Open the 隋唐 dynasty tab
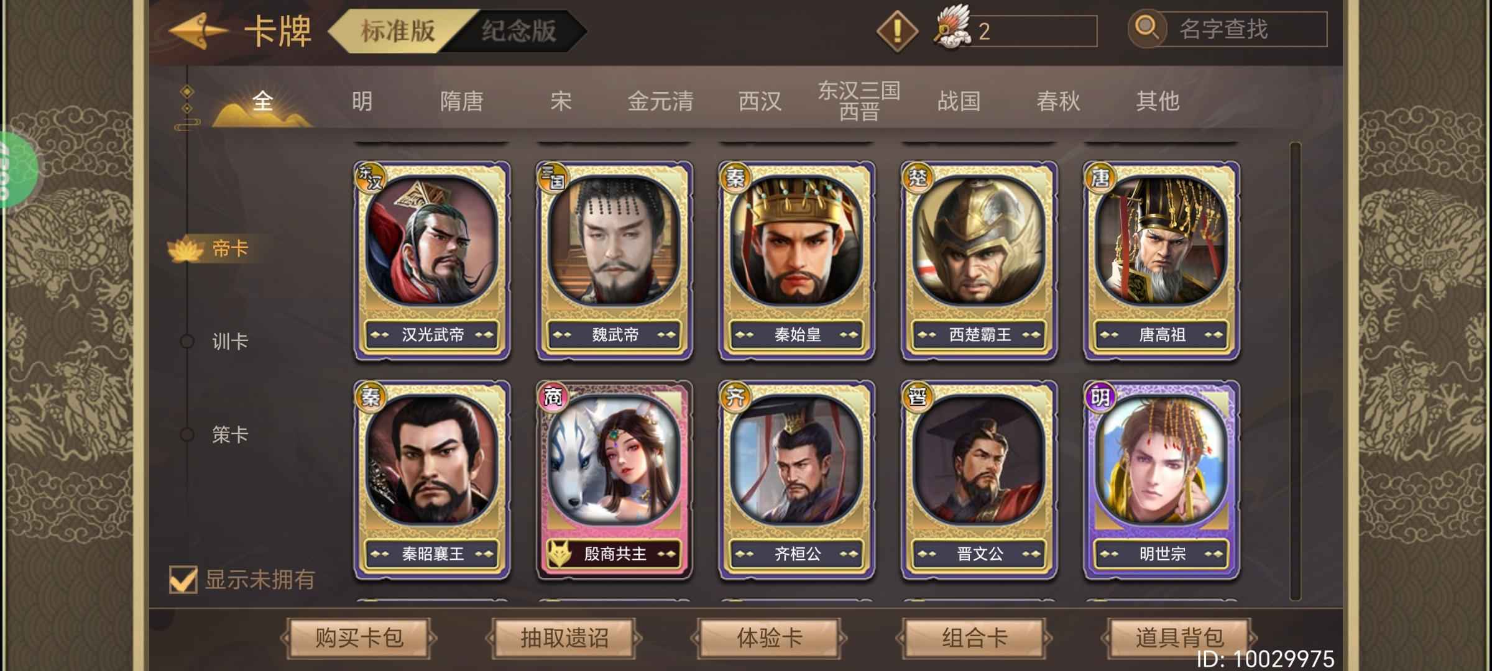The image size is (1492, 671). coord(461,101)
